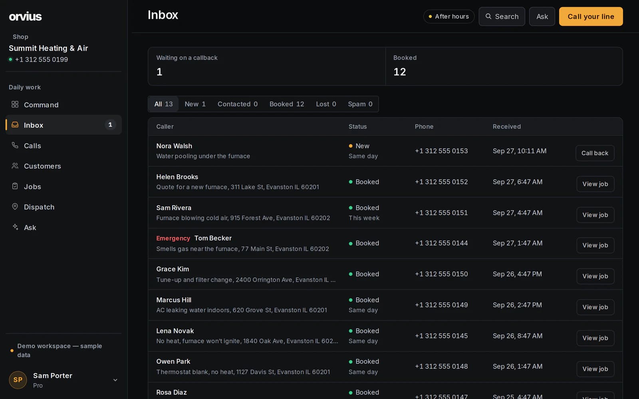This screenshot has height=399, width=639.
Task: Click the Phone column header
Action: click(x=424, y=126)
